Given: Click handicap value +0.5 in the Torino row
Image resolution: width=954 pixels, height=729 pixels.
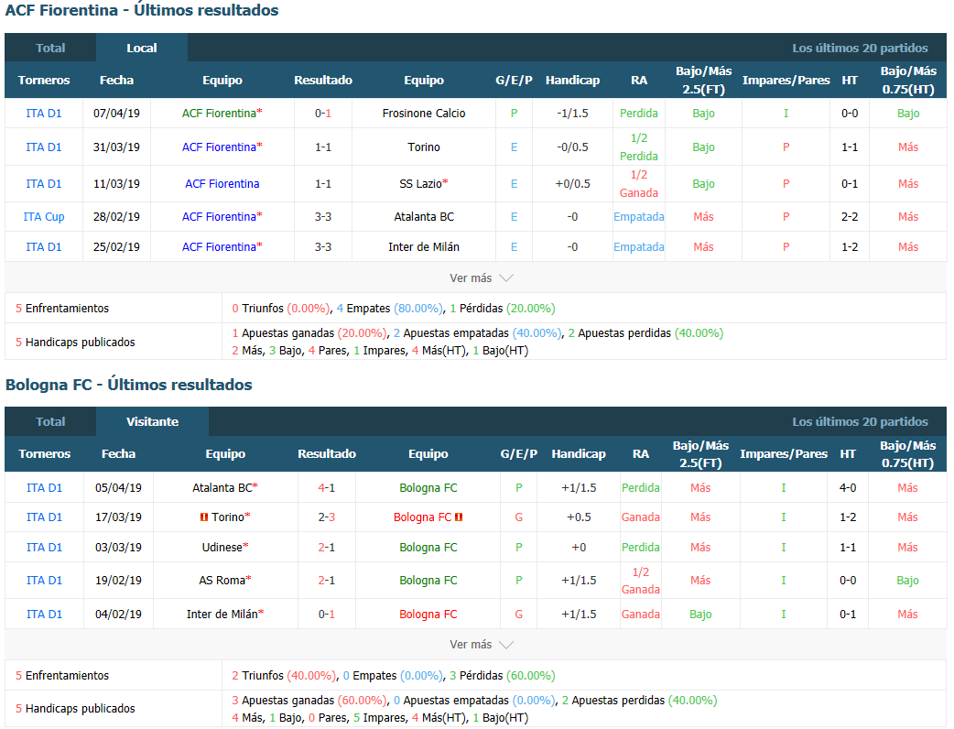Looking at the screenshot, I should click(579, 517).
